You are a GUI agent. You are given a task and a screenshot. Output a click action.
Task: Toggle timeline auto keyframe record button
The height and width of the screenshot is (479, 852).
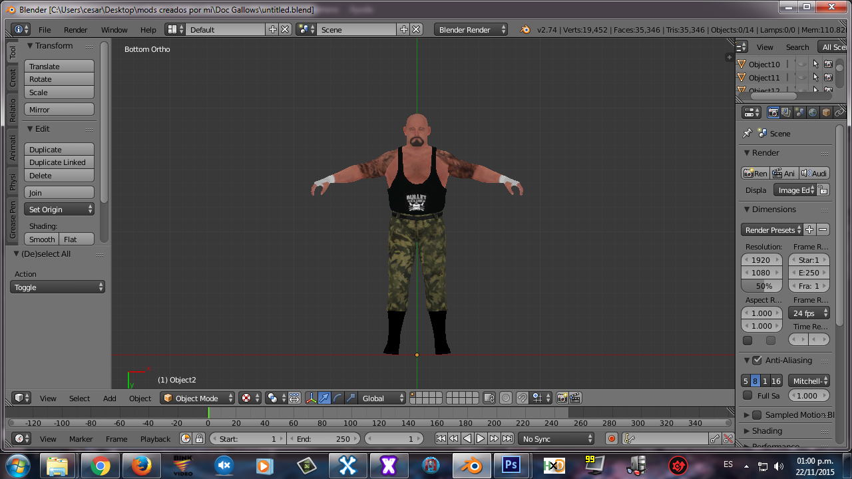click(x=612, y=438)
